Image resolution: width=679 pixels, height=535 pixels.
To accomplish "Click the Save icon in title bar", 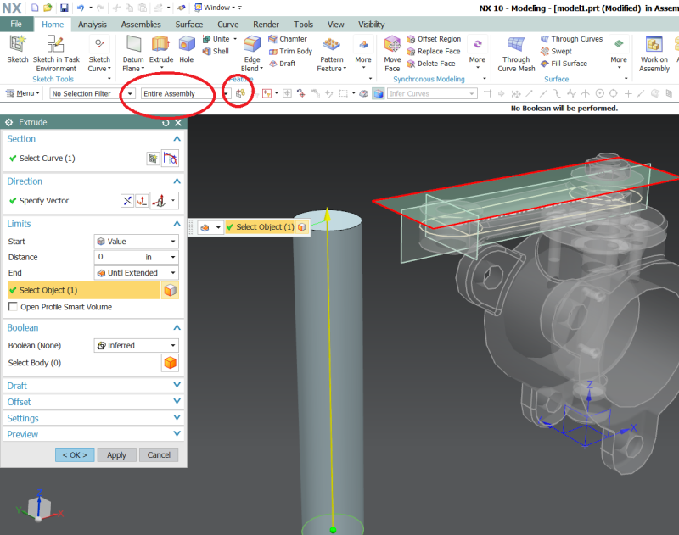I will [65, 8].
